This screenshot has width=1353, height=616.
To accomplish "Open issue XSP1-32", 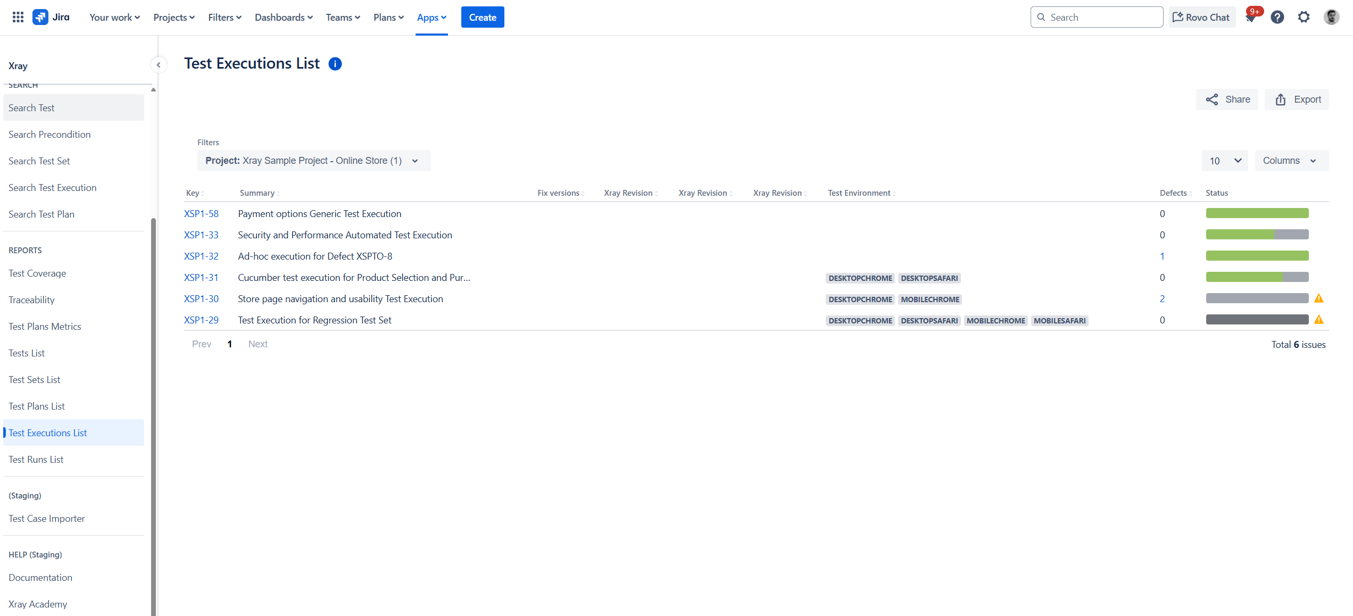I will (x=201, y=256).
